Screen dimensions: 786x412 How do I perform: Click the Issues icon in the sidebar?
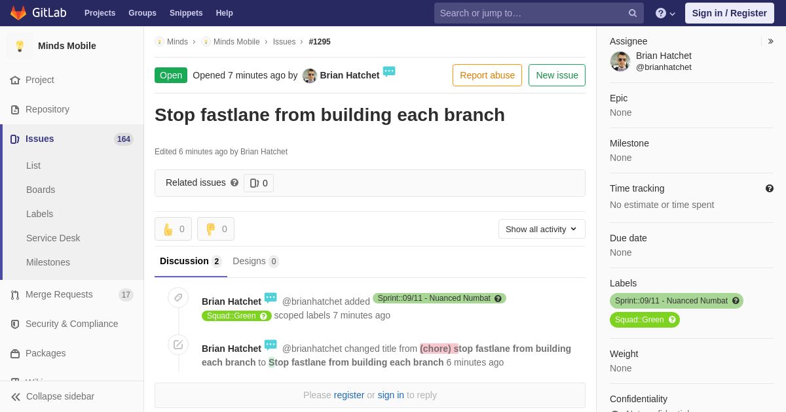click(15, 139)
